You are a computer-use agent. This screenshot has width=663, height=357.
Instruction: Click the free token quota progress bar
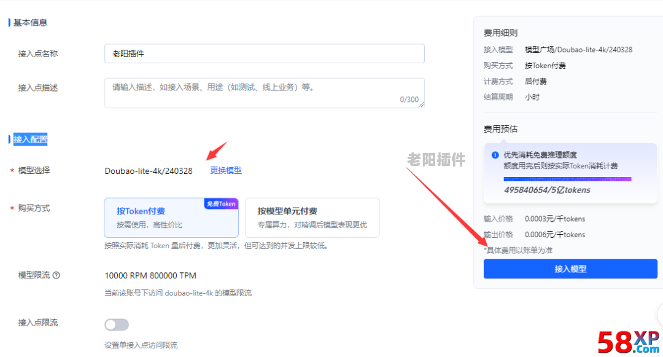[567, 179]
